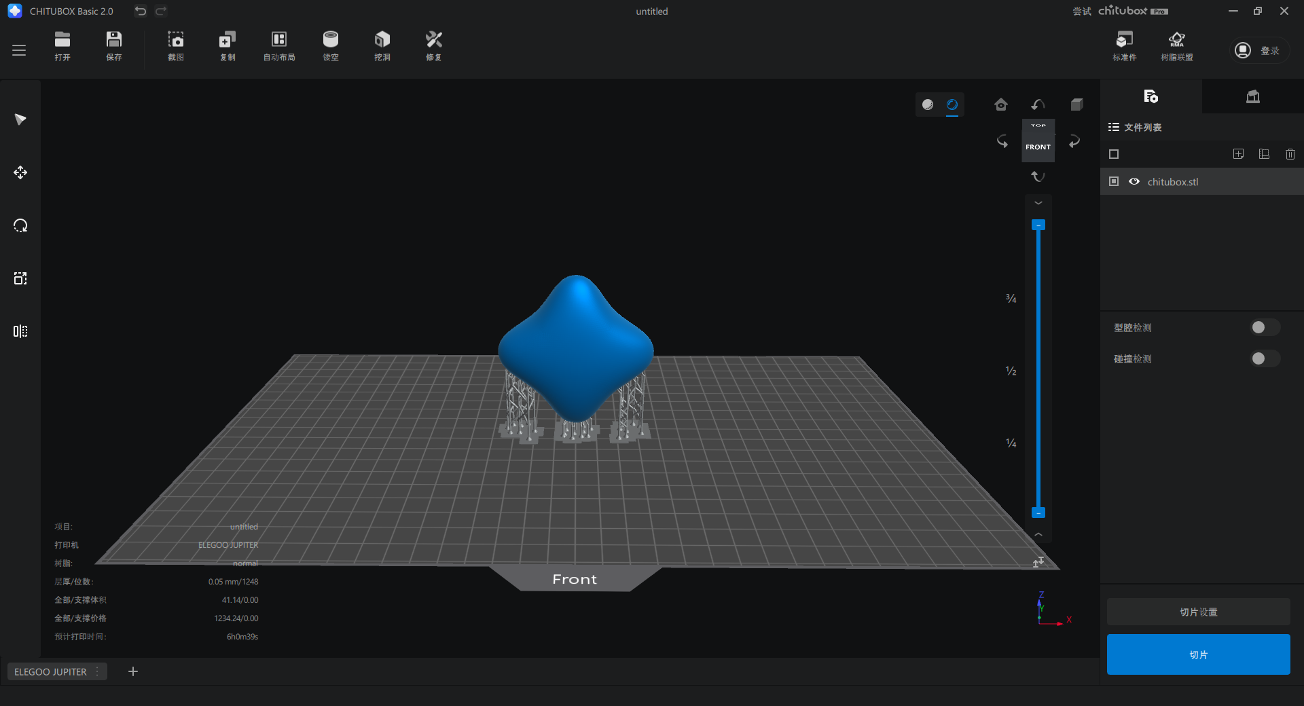The width and height of the screenshot is (1304, 706).
Task: Click the FRONT face of view cube
Action: click(x=1038, y=147)
